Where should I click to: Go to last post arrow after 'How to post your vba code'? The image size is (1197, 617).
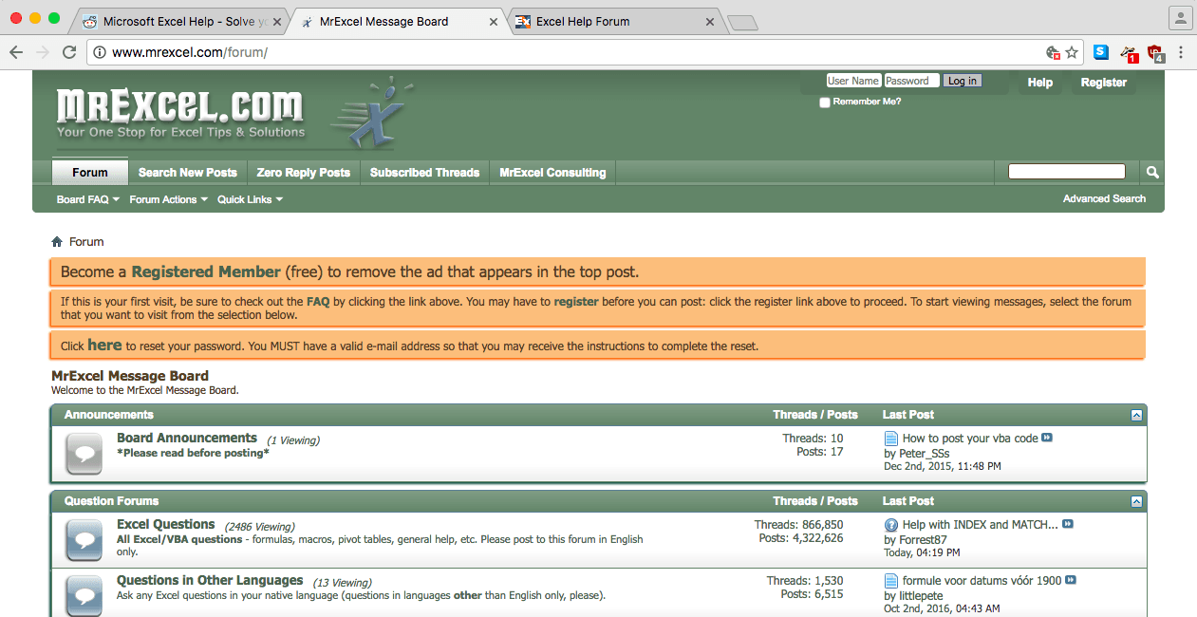(x=1047, y=439)
